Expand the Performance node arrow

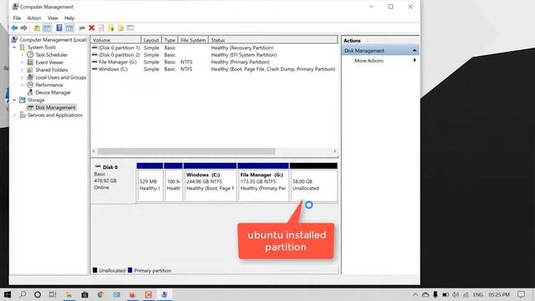(23, 84)
